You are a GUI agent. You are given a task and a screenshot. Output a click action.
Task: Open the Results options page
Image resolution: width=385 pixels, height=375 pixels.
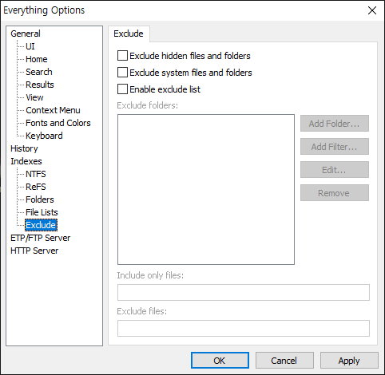click(40, 85)
